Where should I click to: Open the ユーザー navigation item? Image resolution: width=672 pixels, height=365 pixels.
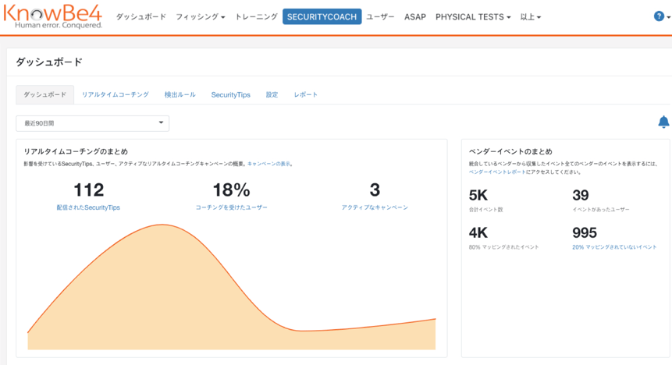(380, 17)
